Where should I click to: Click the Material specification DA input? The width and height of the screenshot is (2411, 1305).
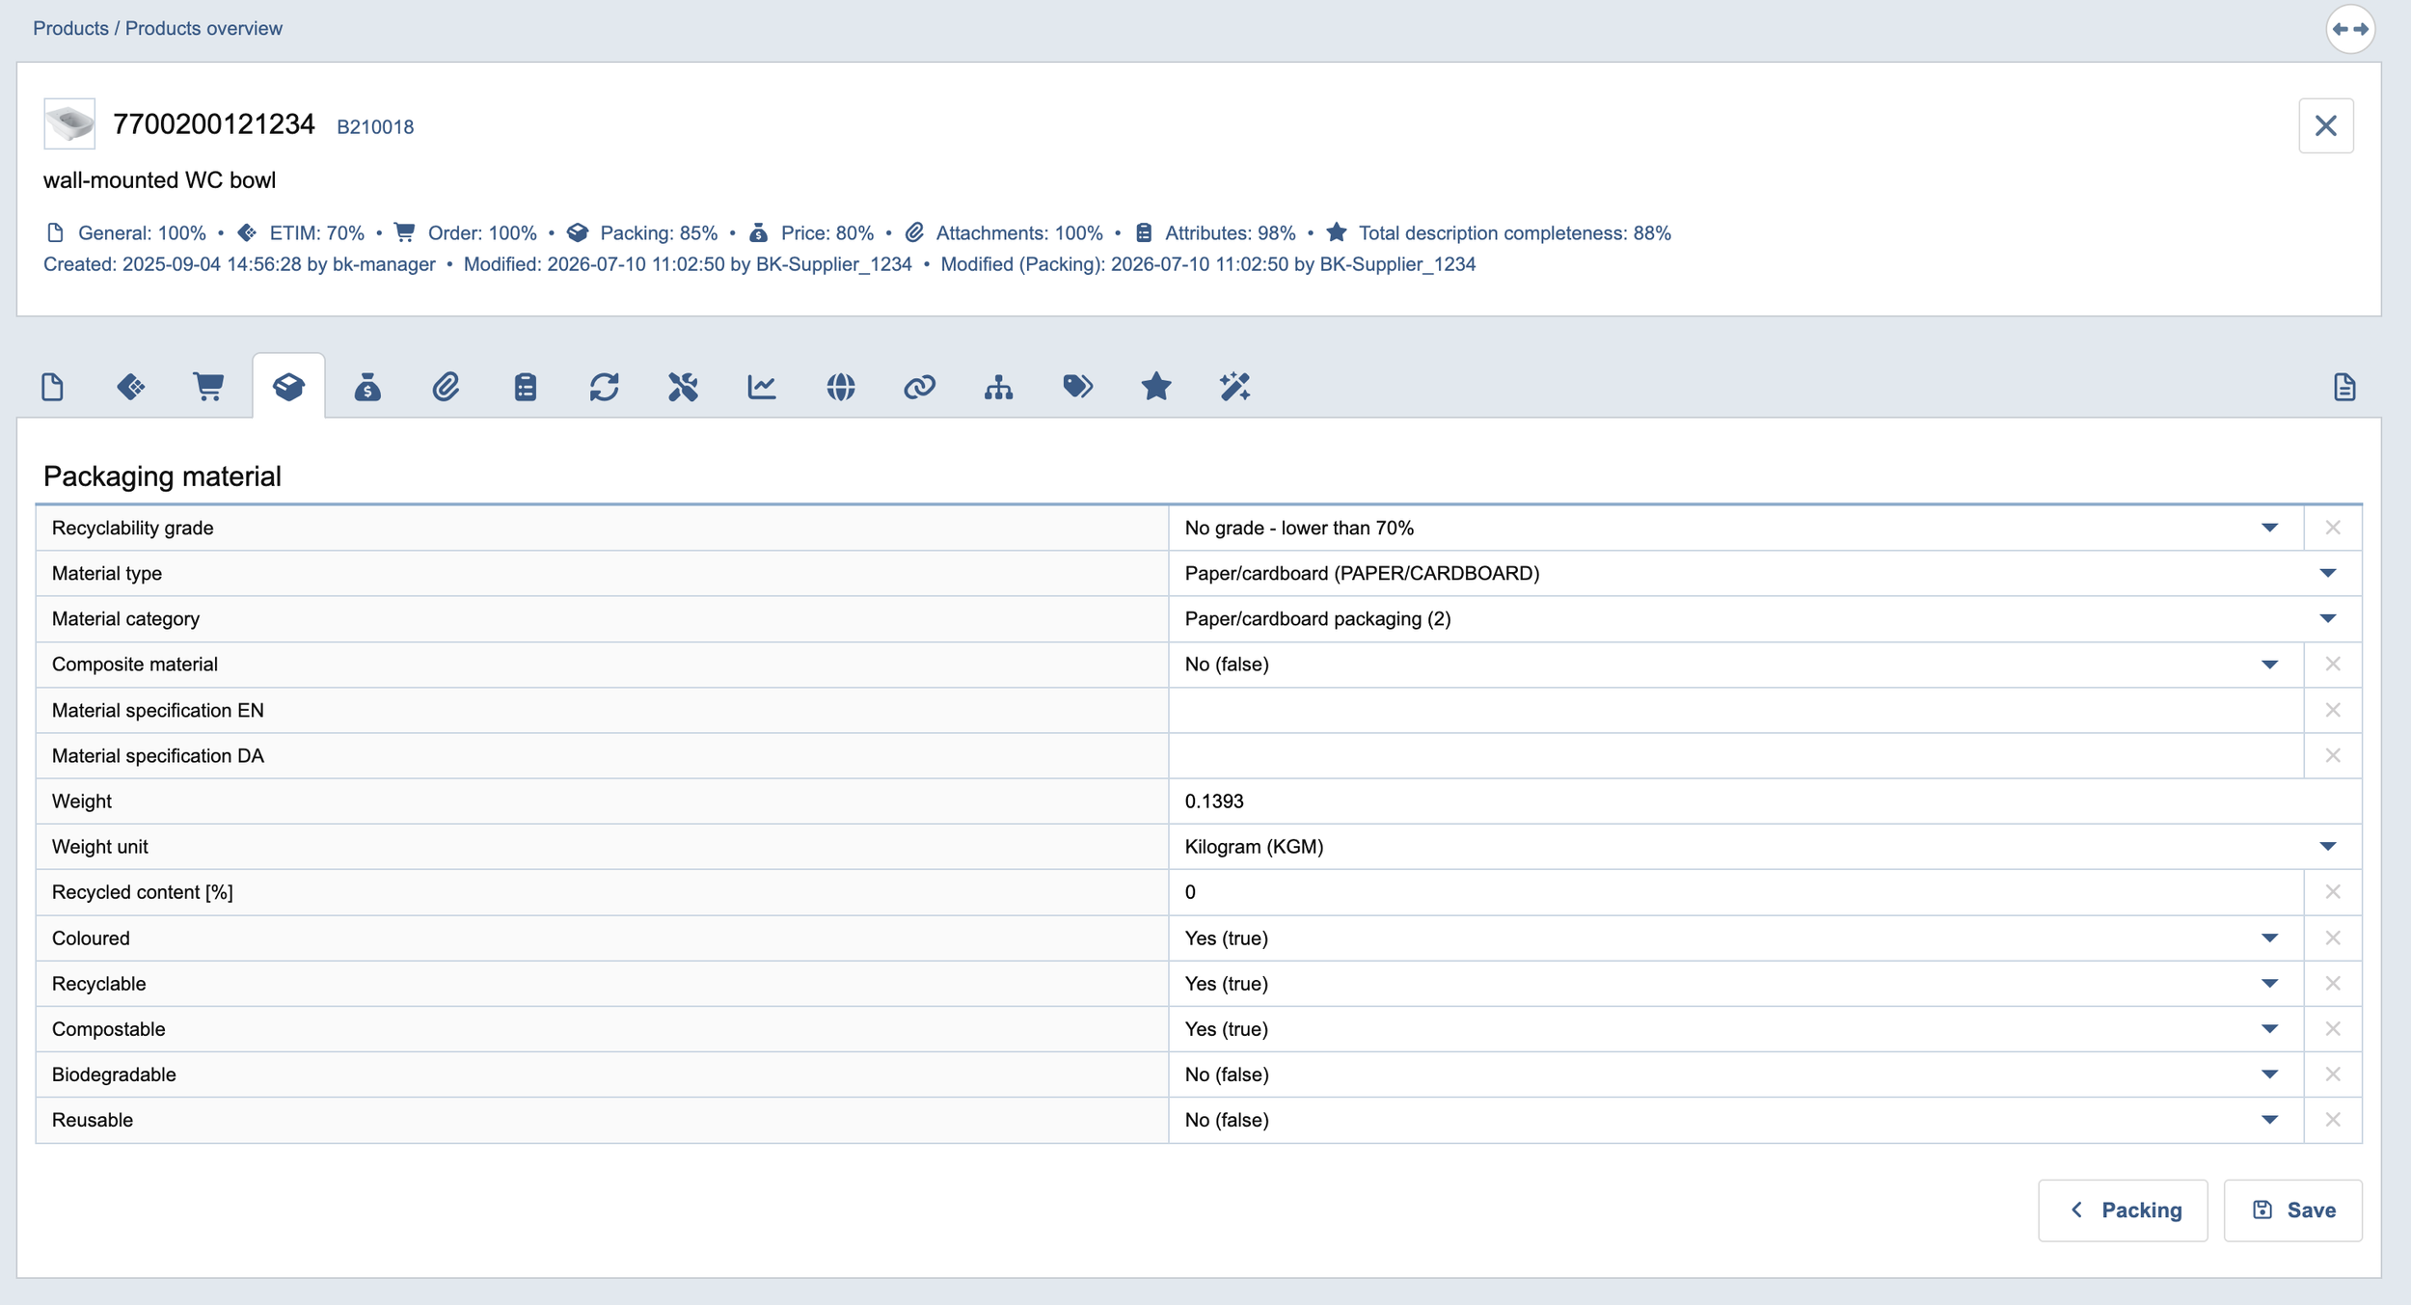click(1736, 755)
